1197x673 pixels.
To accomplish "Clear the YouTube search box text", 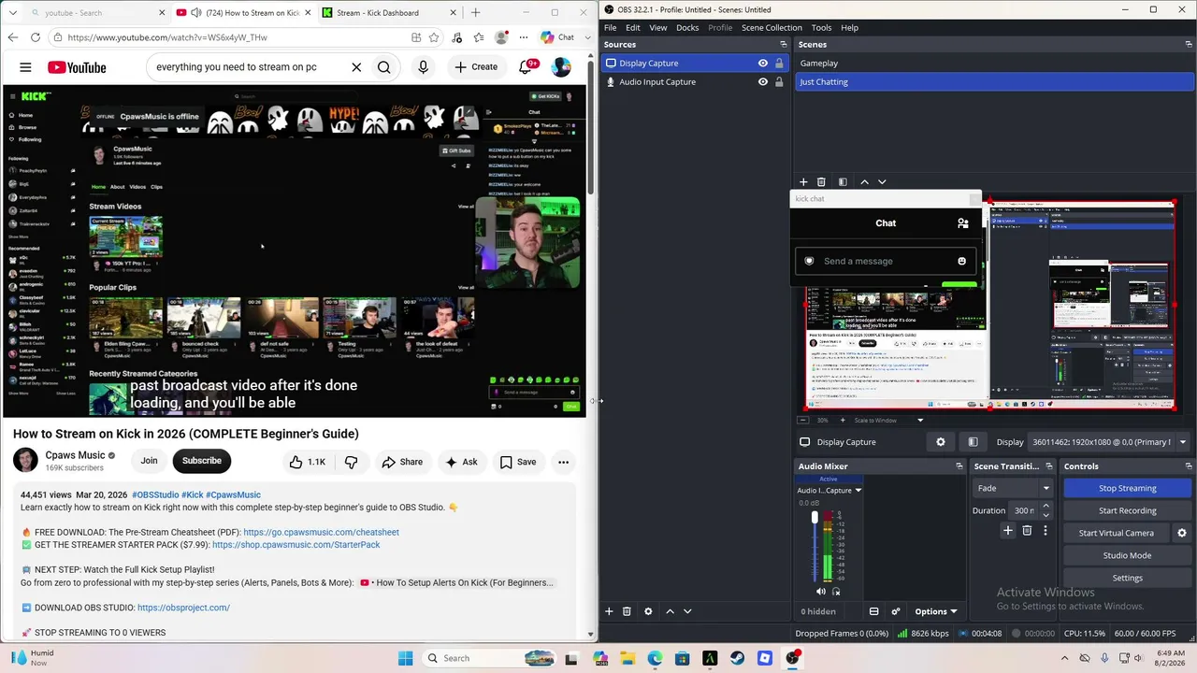I will pos(356,67).
